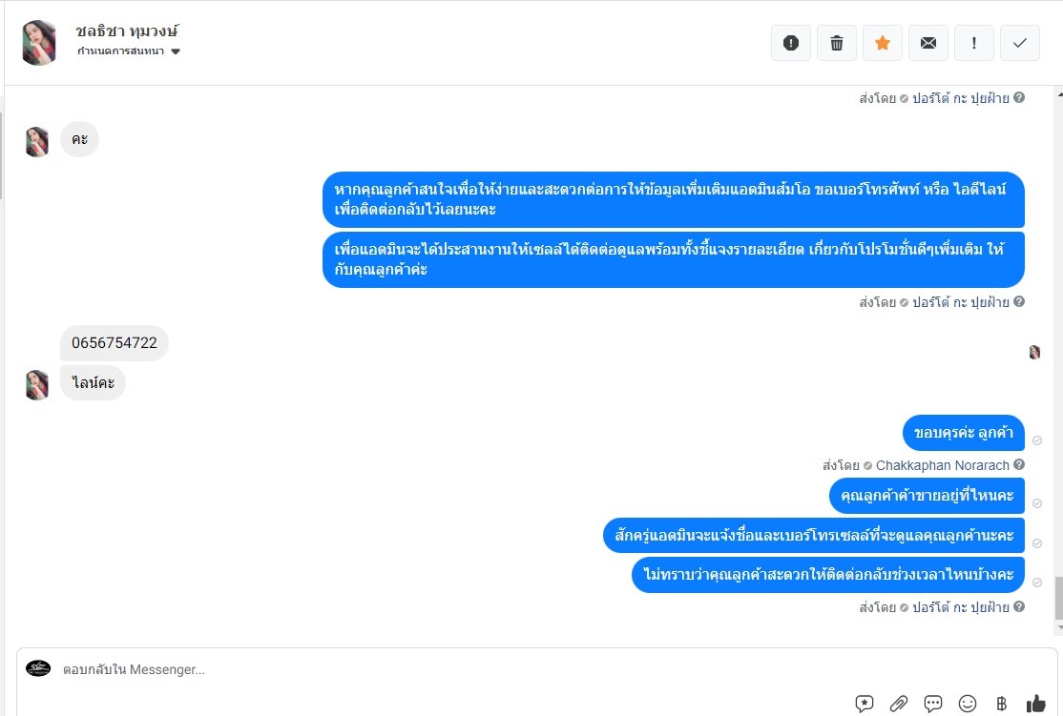Delete conversation using trash icon
The height and width of the screenshot is (716, 1063).
[837, 43]
